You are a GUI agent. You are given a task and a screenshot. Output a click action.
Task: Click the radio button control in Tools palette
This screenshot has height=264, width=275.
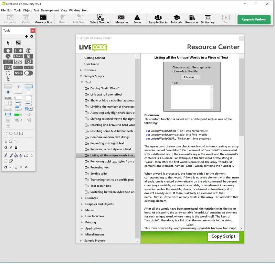point(8,92)
